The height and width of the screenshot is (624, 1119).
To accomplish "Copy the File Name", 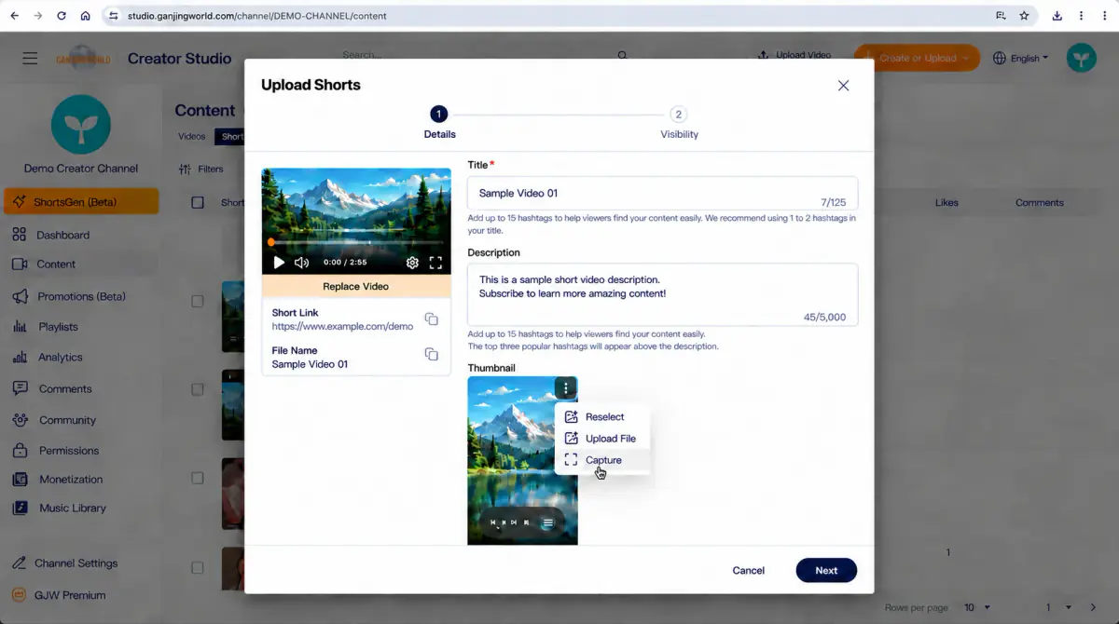I will (431, 354).
